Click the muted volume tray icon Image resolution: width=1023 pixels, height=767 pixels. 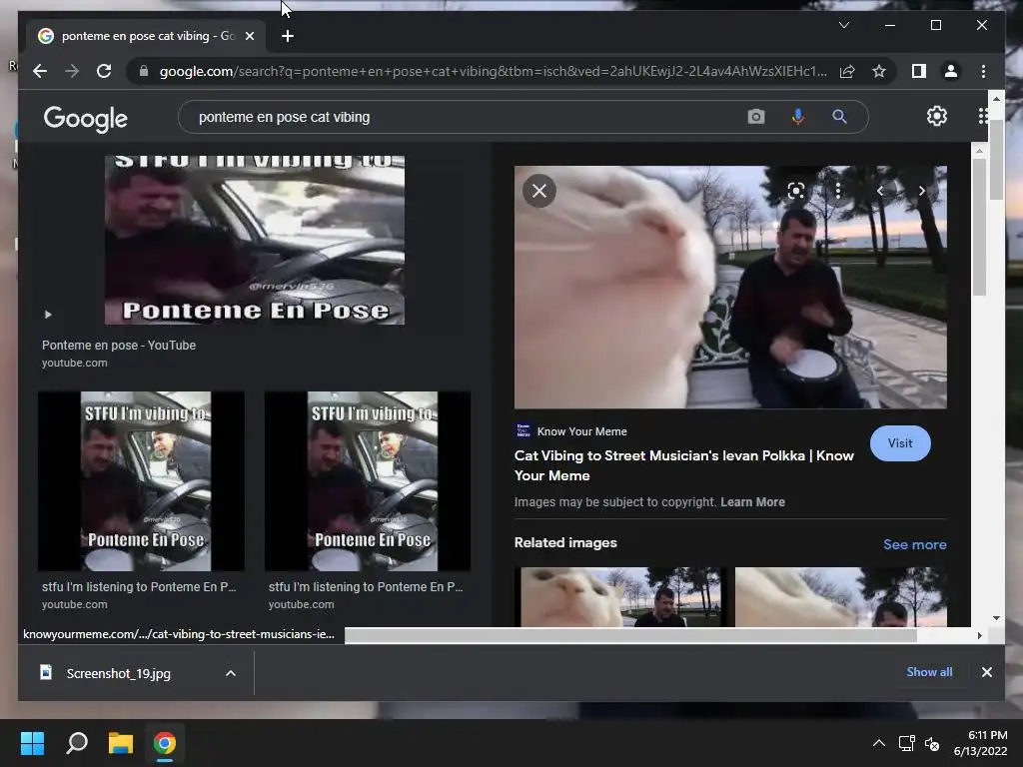pyautogui.click(x=932, y=743)
